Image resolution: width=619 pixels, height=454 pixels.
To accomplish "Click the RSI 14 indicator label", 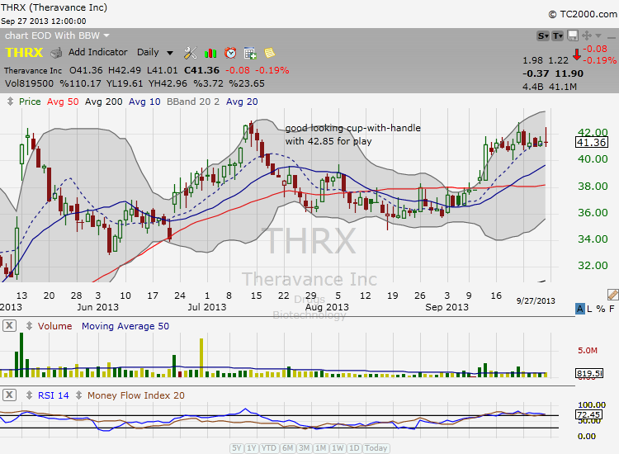I will click(x=54, y=395).
